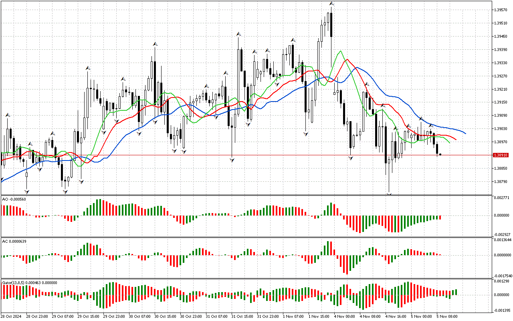Screen dimensions: 513x321
Task: Pick the 30 Oct 07:00 time label
Action: (140, 317)
